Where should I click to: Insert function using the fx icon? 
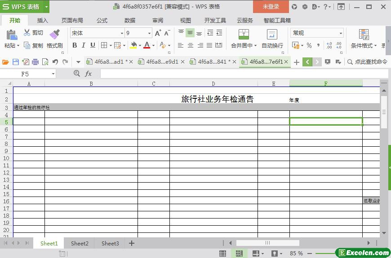89,74
